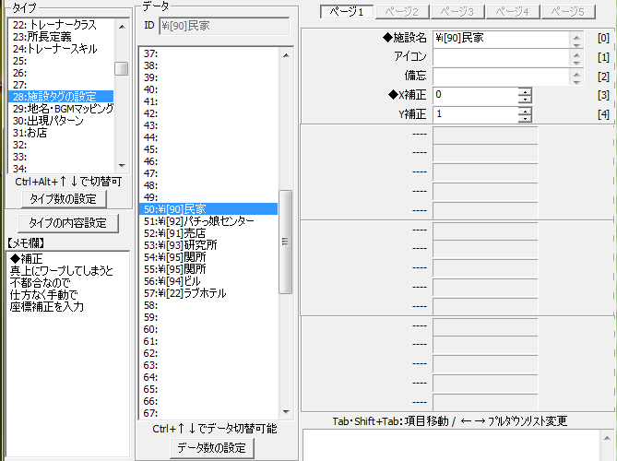
Task: Select empty data row 67:
Action: click(208, 413)
